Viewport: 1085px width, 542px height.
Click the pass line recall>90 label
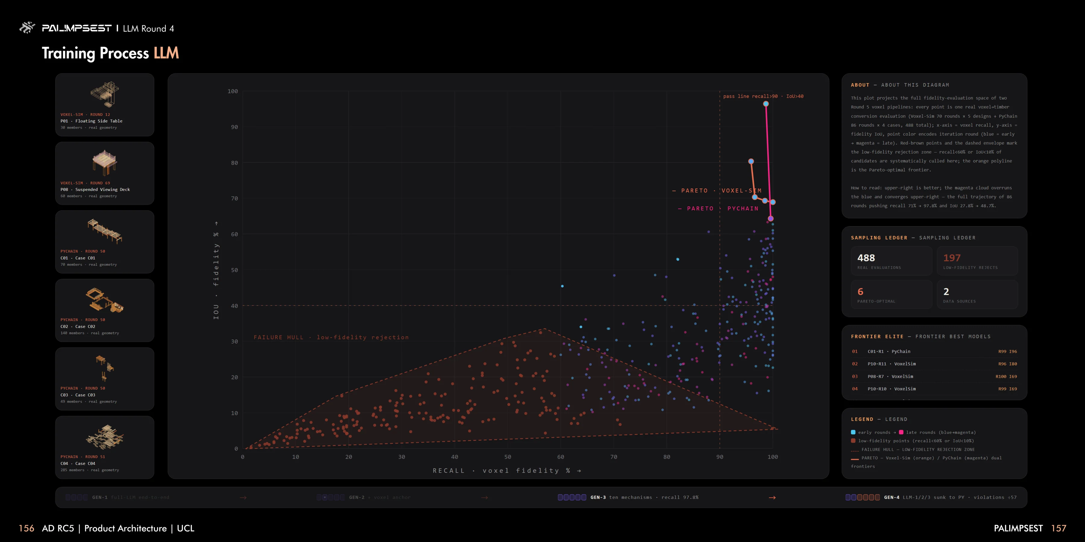pyautogui.click(x=763, y=96)
